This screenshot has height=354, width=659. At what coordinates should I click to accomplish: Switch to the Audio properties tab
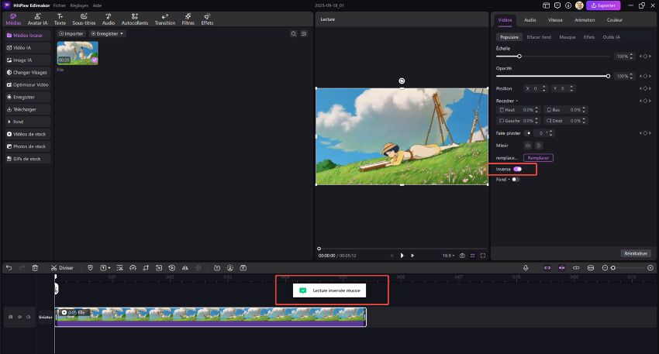530,19
